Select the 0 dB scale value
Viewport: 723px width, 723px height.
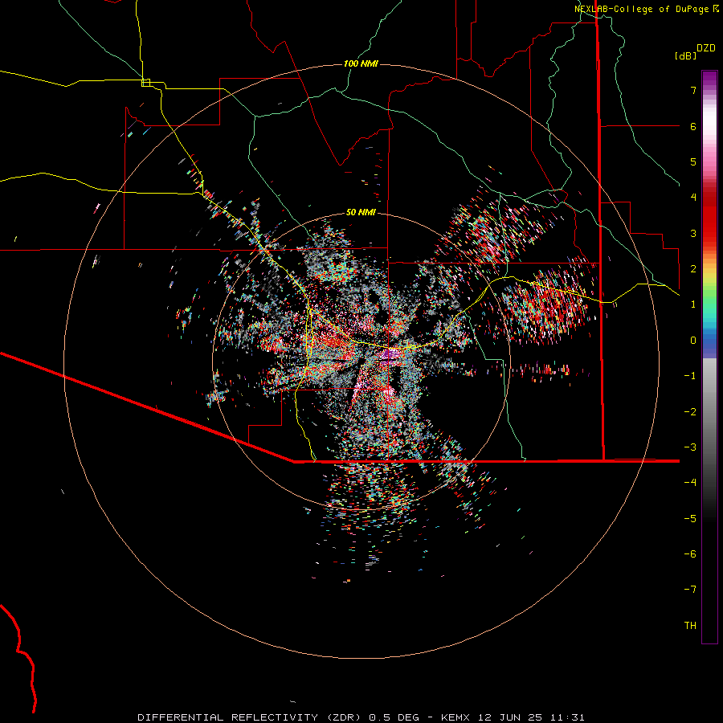tap(693, 341)
